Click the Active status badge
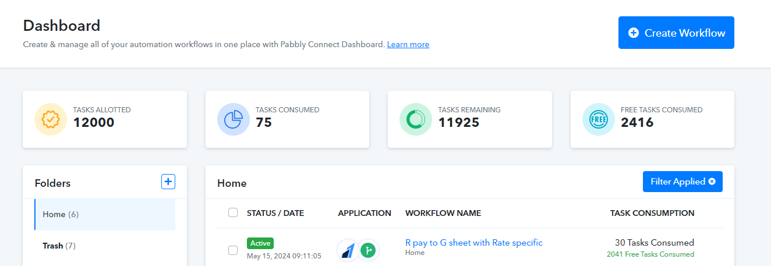 [x=260, y=243]
